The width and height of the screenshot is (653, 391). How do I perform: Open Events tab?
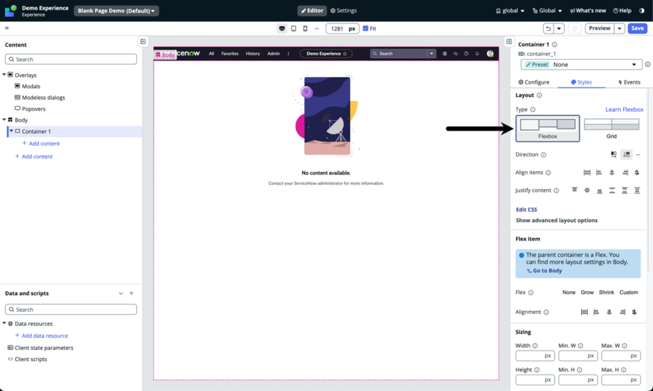629,82
